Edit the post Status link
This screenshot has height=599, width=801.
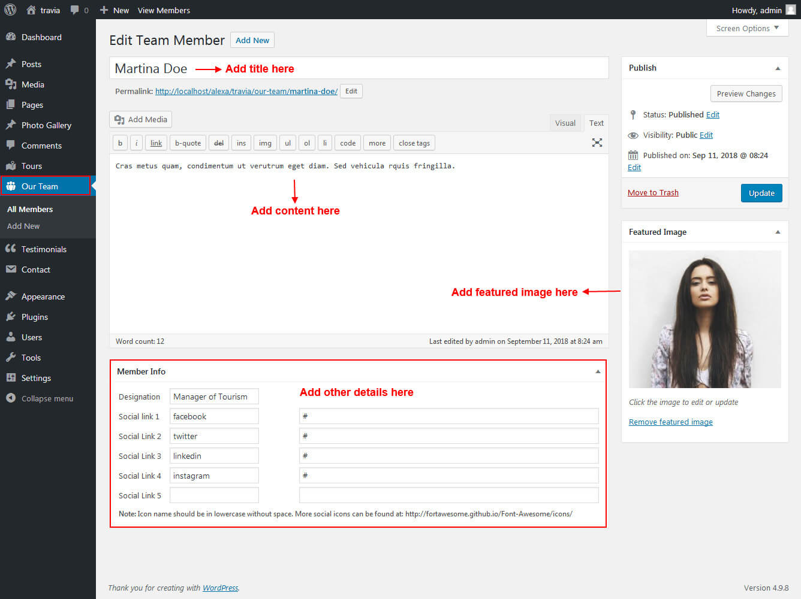pos(713,114)
